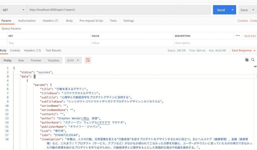Open the Query Params more options menu
Image resolution: width=257 pixels, height=150 pixels.
tap(237, 36)
